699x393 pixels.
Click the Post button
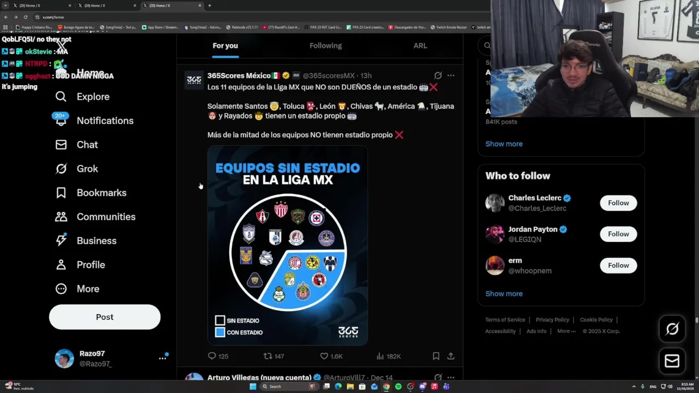pyautogui.click(x=105, y=317)
